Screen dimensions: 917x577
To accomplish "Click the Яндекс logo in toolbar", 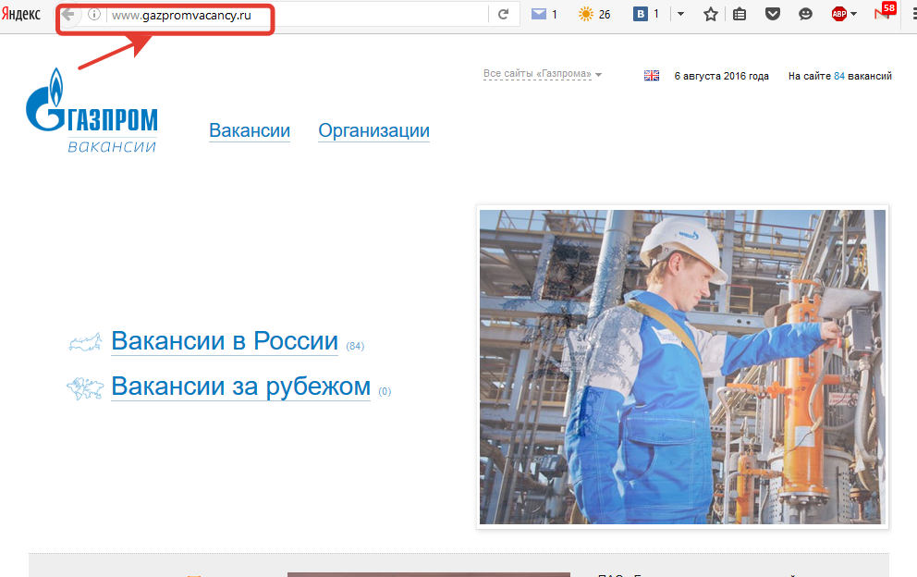I will [x=21, y=14].
